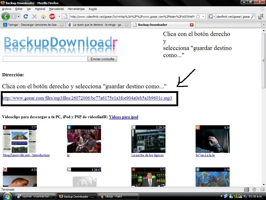The image size is (266, 200).
Task: Close the Backup Downloader tab
Action: point(191,25)
